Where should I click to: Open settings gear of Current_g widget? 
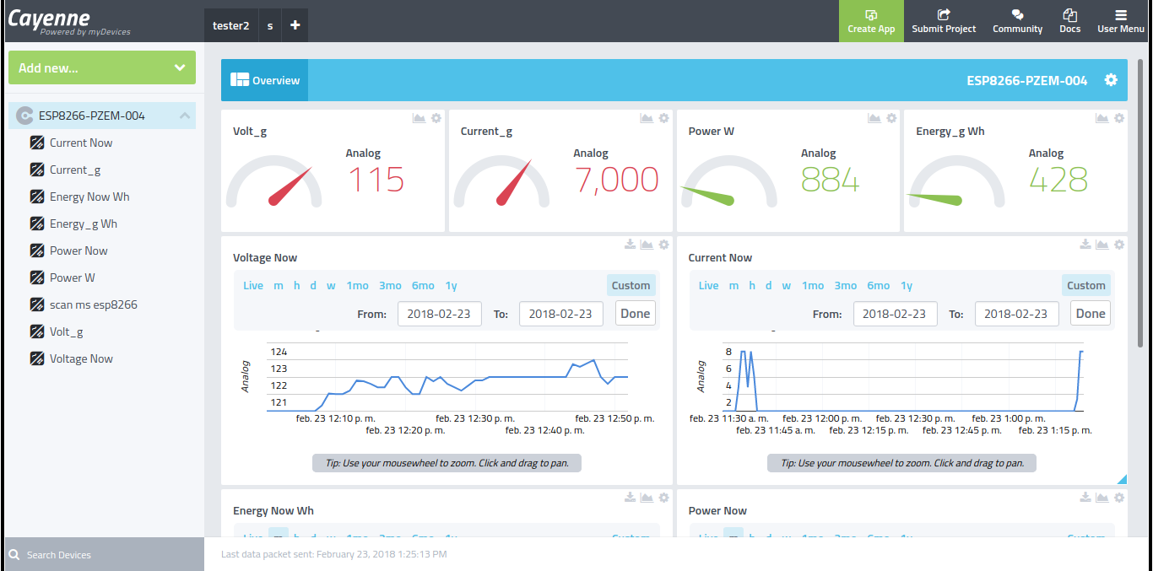pos(664,119)
